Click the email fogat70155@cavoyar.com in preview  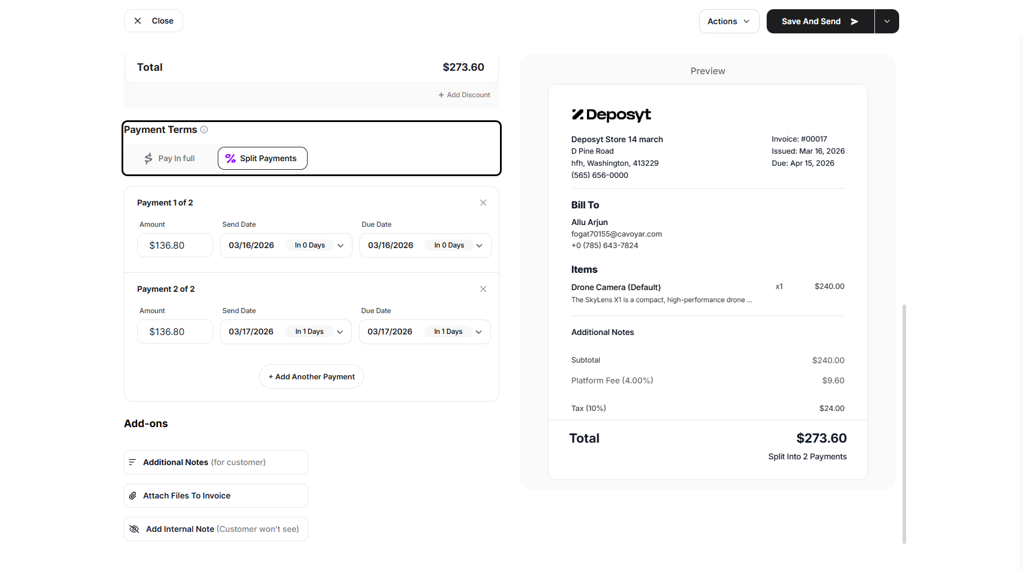point(616,234)
